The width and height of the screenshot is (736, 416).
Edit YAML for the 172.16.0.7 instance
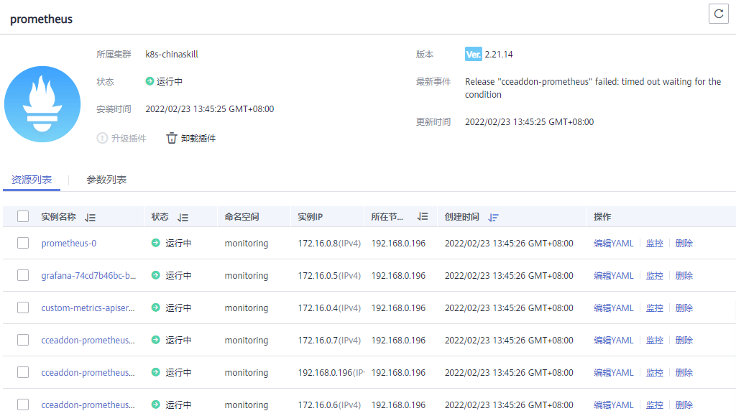click(614, 341)
